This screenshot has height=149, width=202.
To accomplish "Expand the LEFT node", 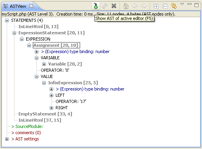I will pyautogui.click(x=51, y=95).
